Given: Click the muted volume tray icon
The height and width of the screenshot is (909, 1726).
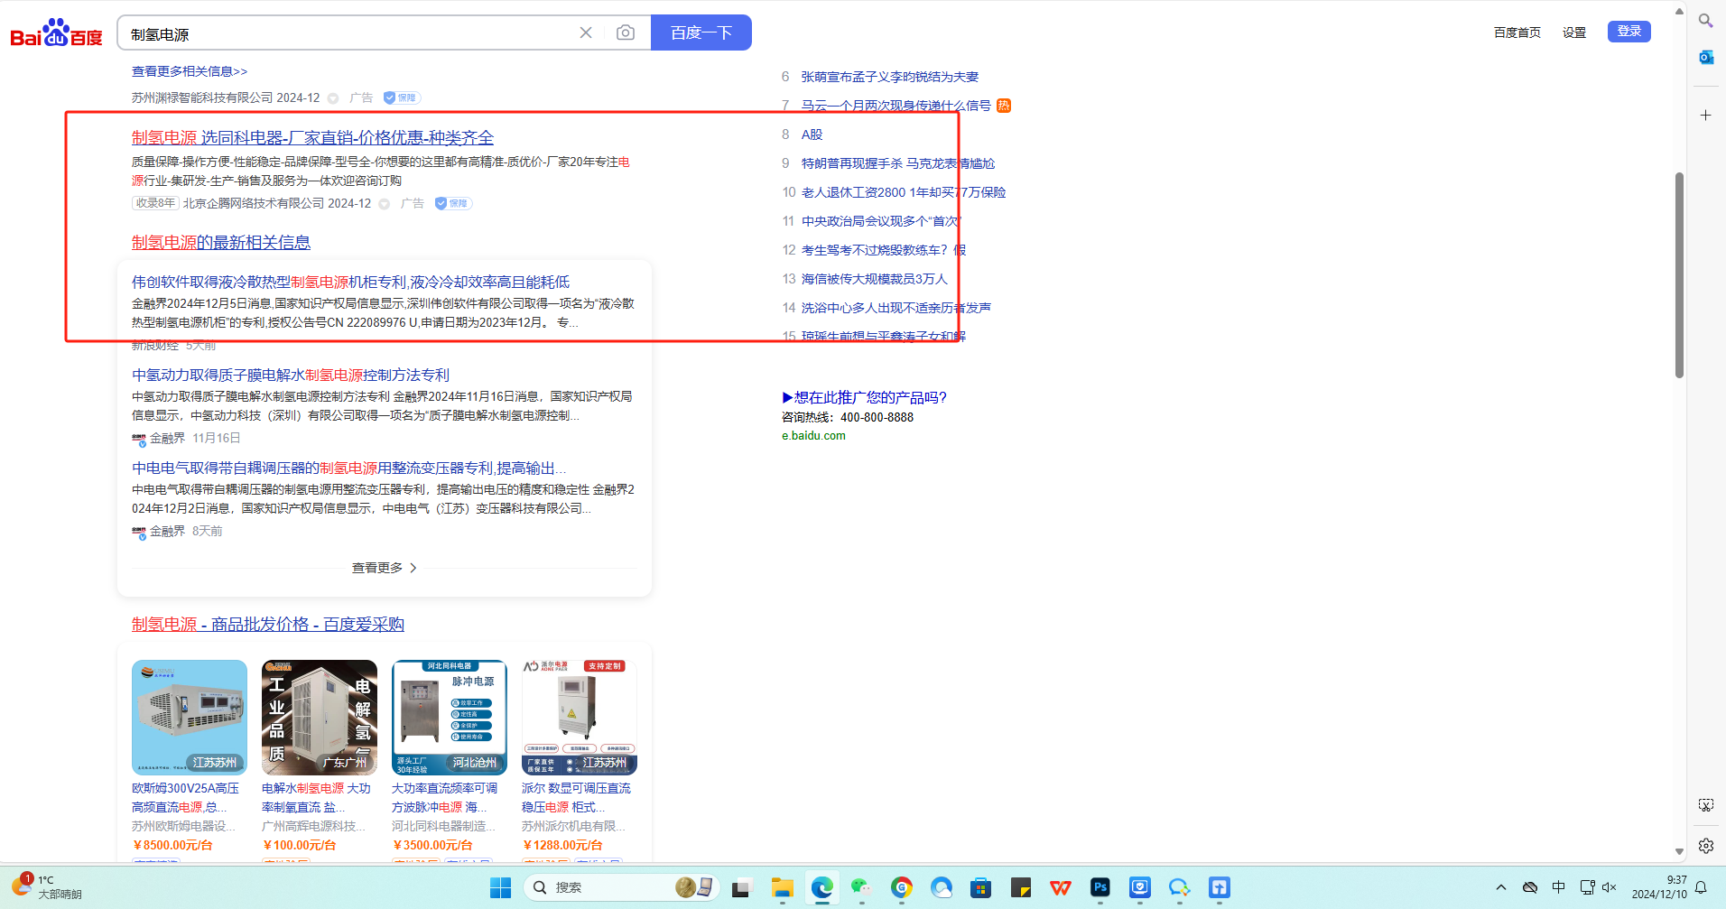Looking at the screenshot, I should coord(1610,887).
